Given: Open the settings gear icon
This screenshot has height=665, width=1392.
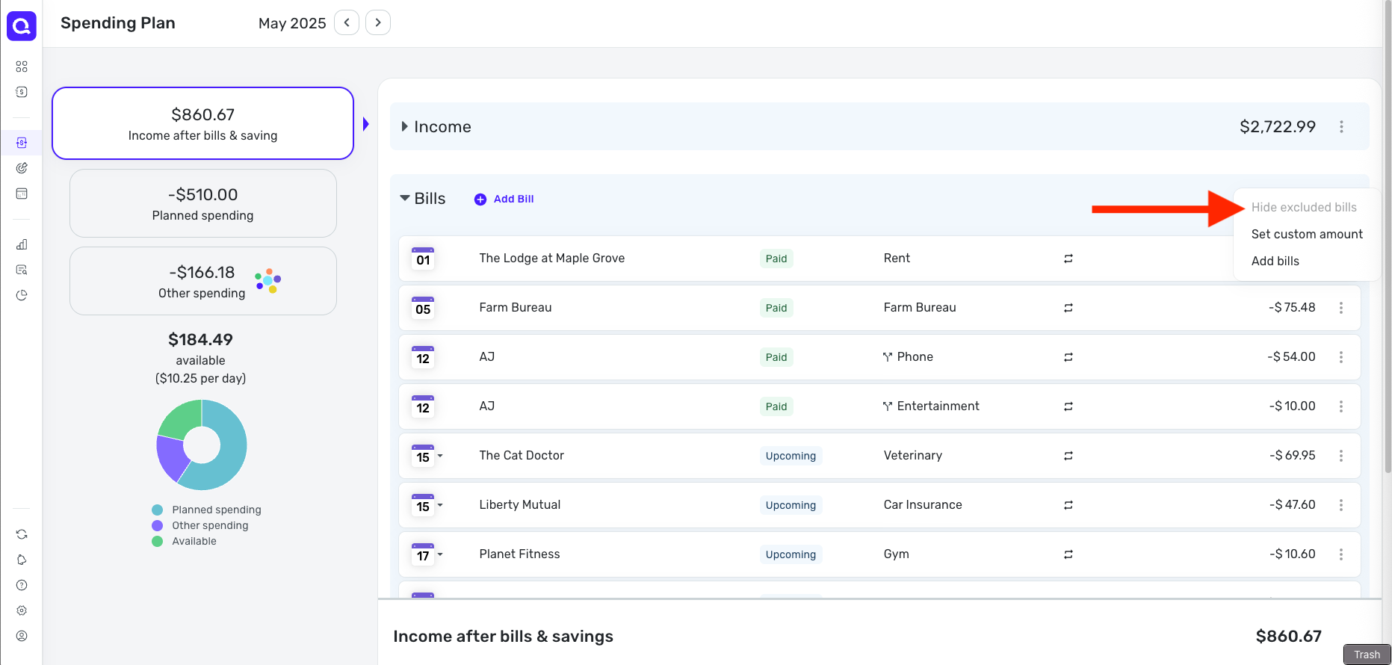Looking at the screenshot, I should coord(22,610).
